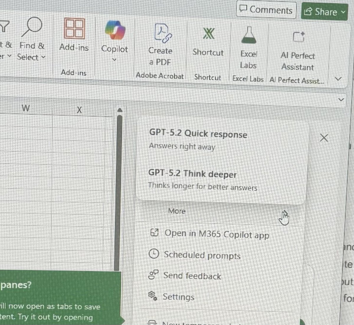Open the Share button dropdown arrow
Screen dimensions: 354x325
pyautogui.click(x=343, y=12)
